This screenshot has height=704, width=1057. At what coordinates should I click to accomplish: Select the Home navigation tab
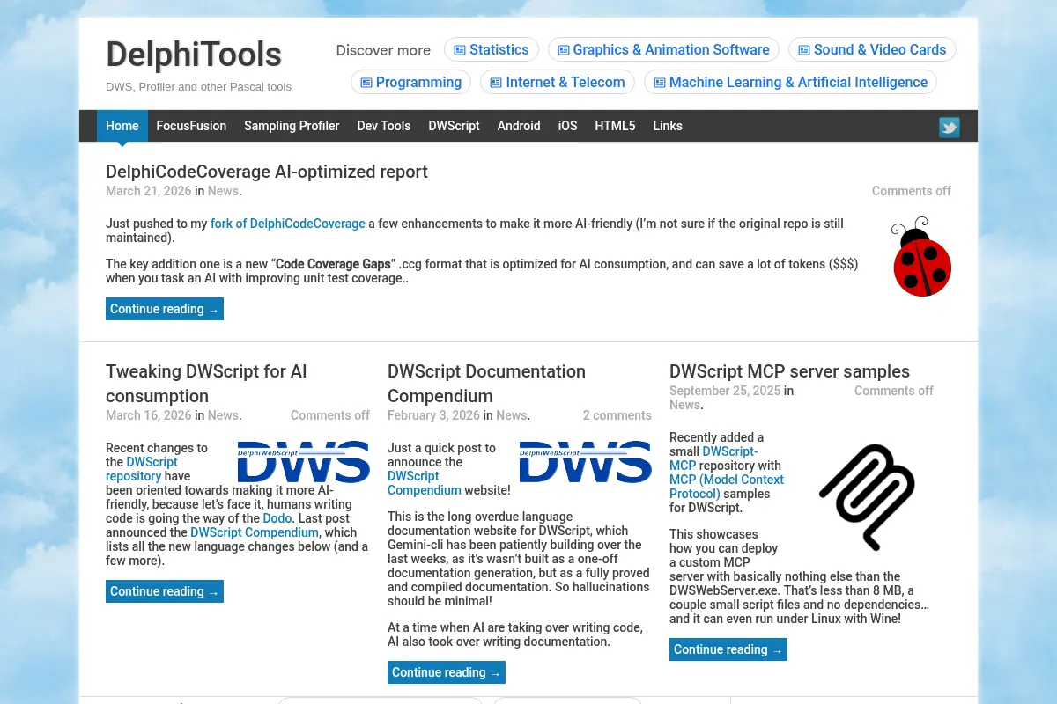tap(122, 126)
